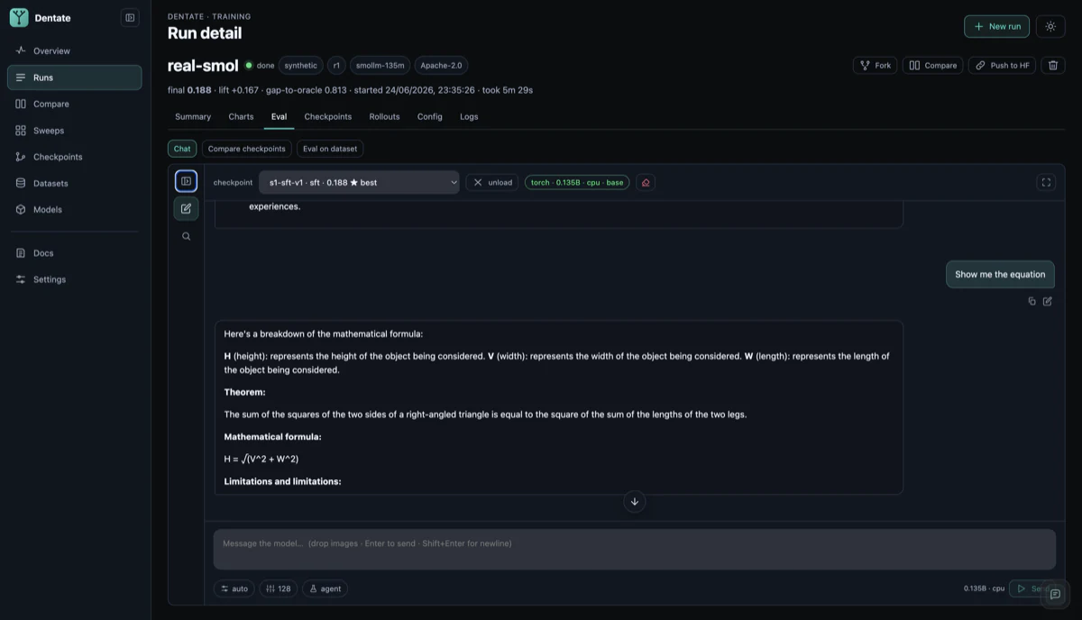Open the Checkpoints sidebar page
Screen dimensions: 1082x620
pyautogui.click(x=75, y=157)
